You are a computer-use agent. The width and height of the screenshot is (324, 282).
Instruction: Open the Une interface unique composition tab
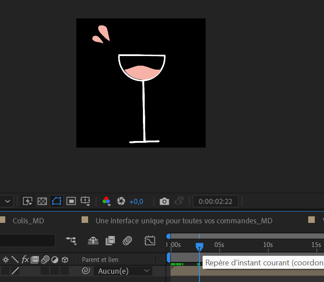[x=184, y=221]
